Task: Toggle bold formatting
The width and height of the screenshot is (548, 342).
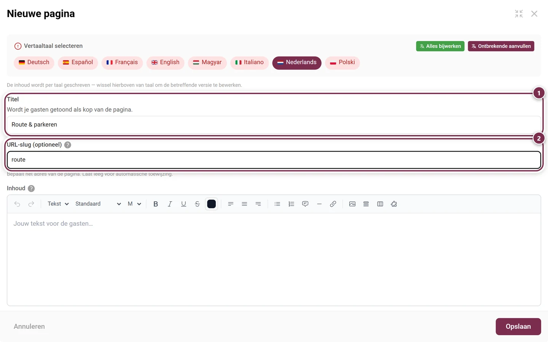Action: click(156, 204)
